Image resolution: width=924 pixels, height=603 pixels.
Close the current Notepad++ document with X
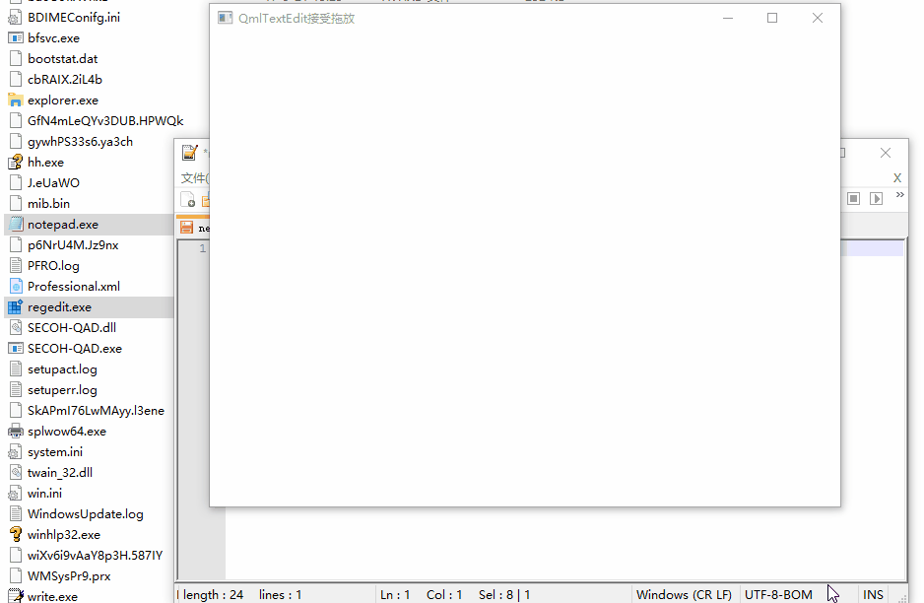coord(896,178)
